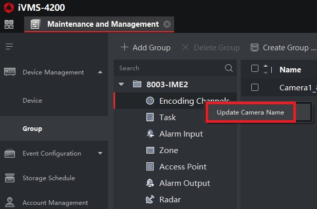The image size is (317, 209).
Task: Click the Radar dish icon
Action: coord(150,199)
